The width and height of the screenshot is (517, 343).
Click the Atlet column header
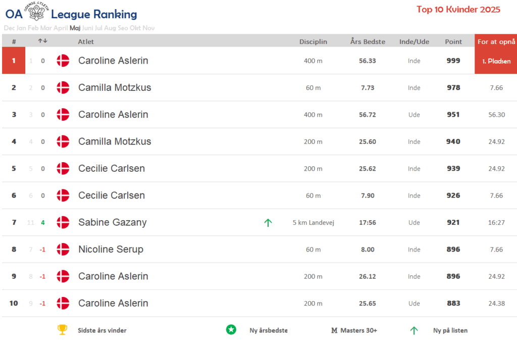tap(86, 41)
